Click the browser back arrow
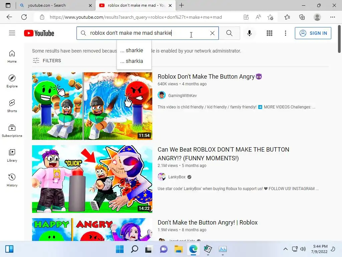 click(9, 17)
